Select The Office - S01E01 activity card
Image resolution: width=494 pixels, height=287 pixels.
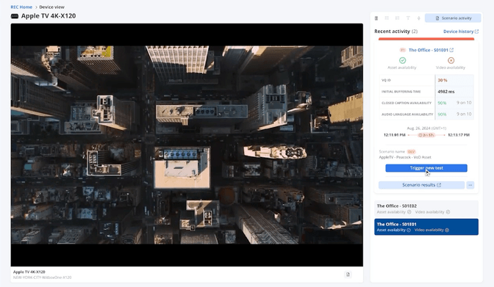click(426, 227)
